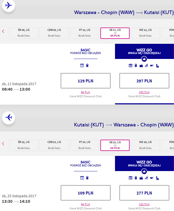Select the 129 PLN BASIC outbound fare
This screenshot has width=174, height=211.
[85, 81]
